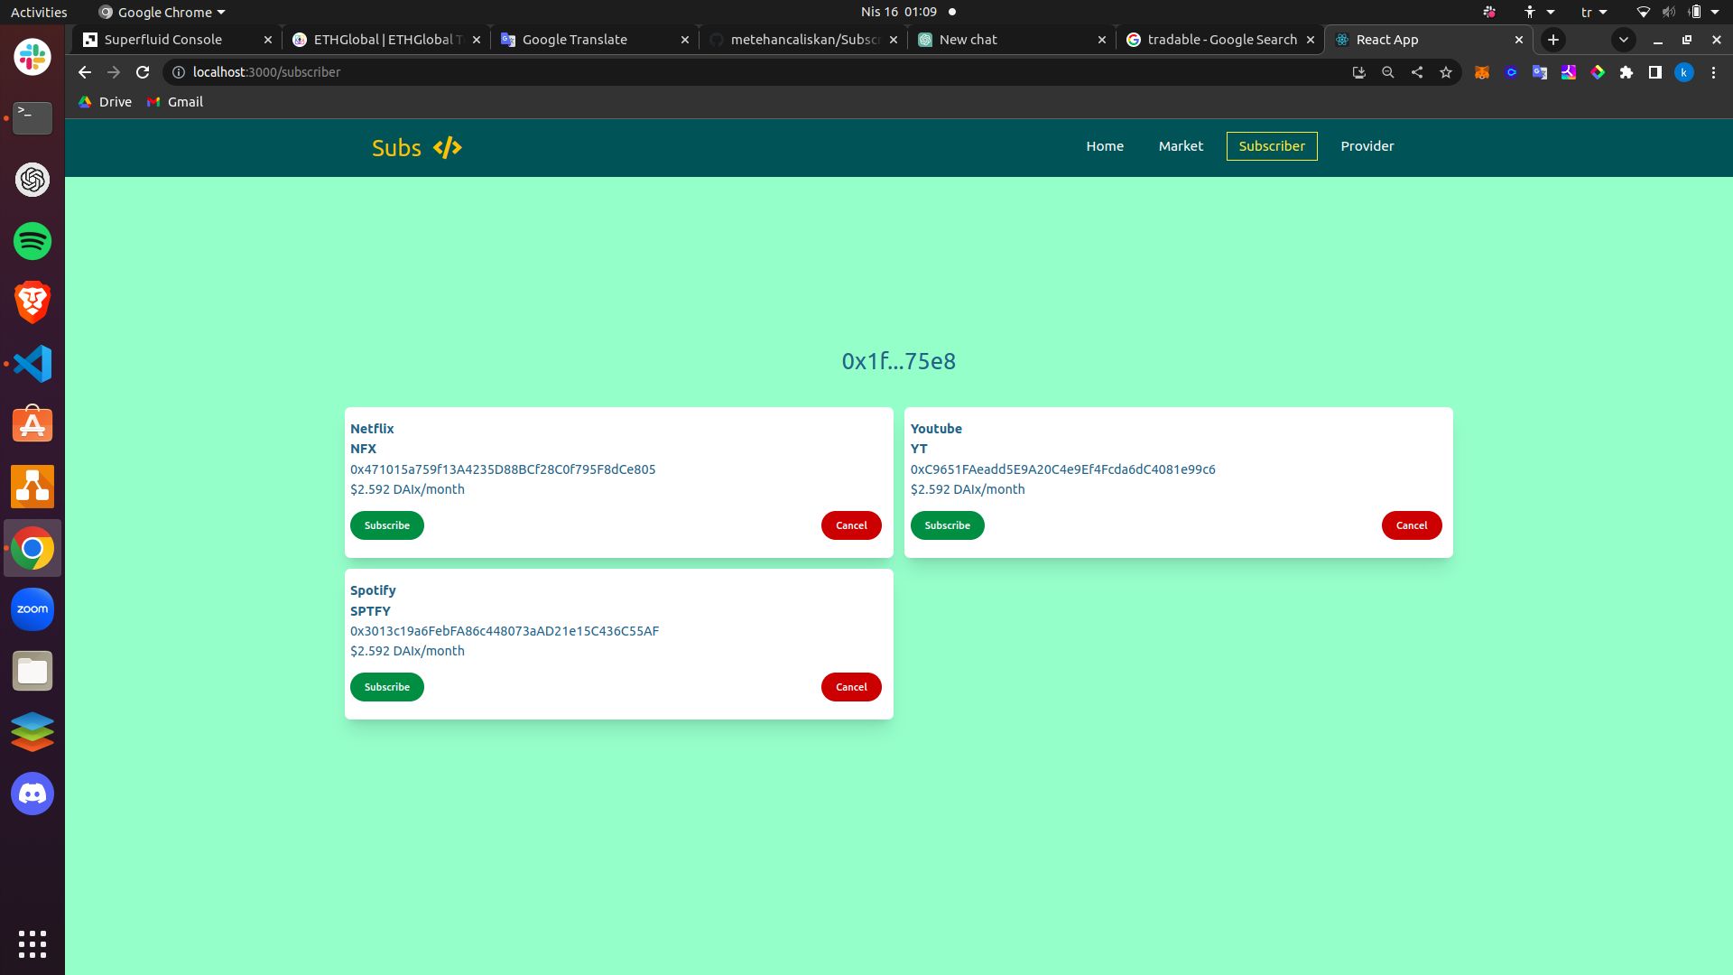
Task: Toggle Chrome side panel
Action: click(1655, 72)
